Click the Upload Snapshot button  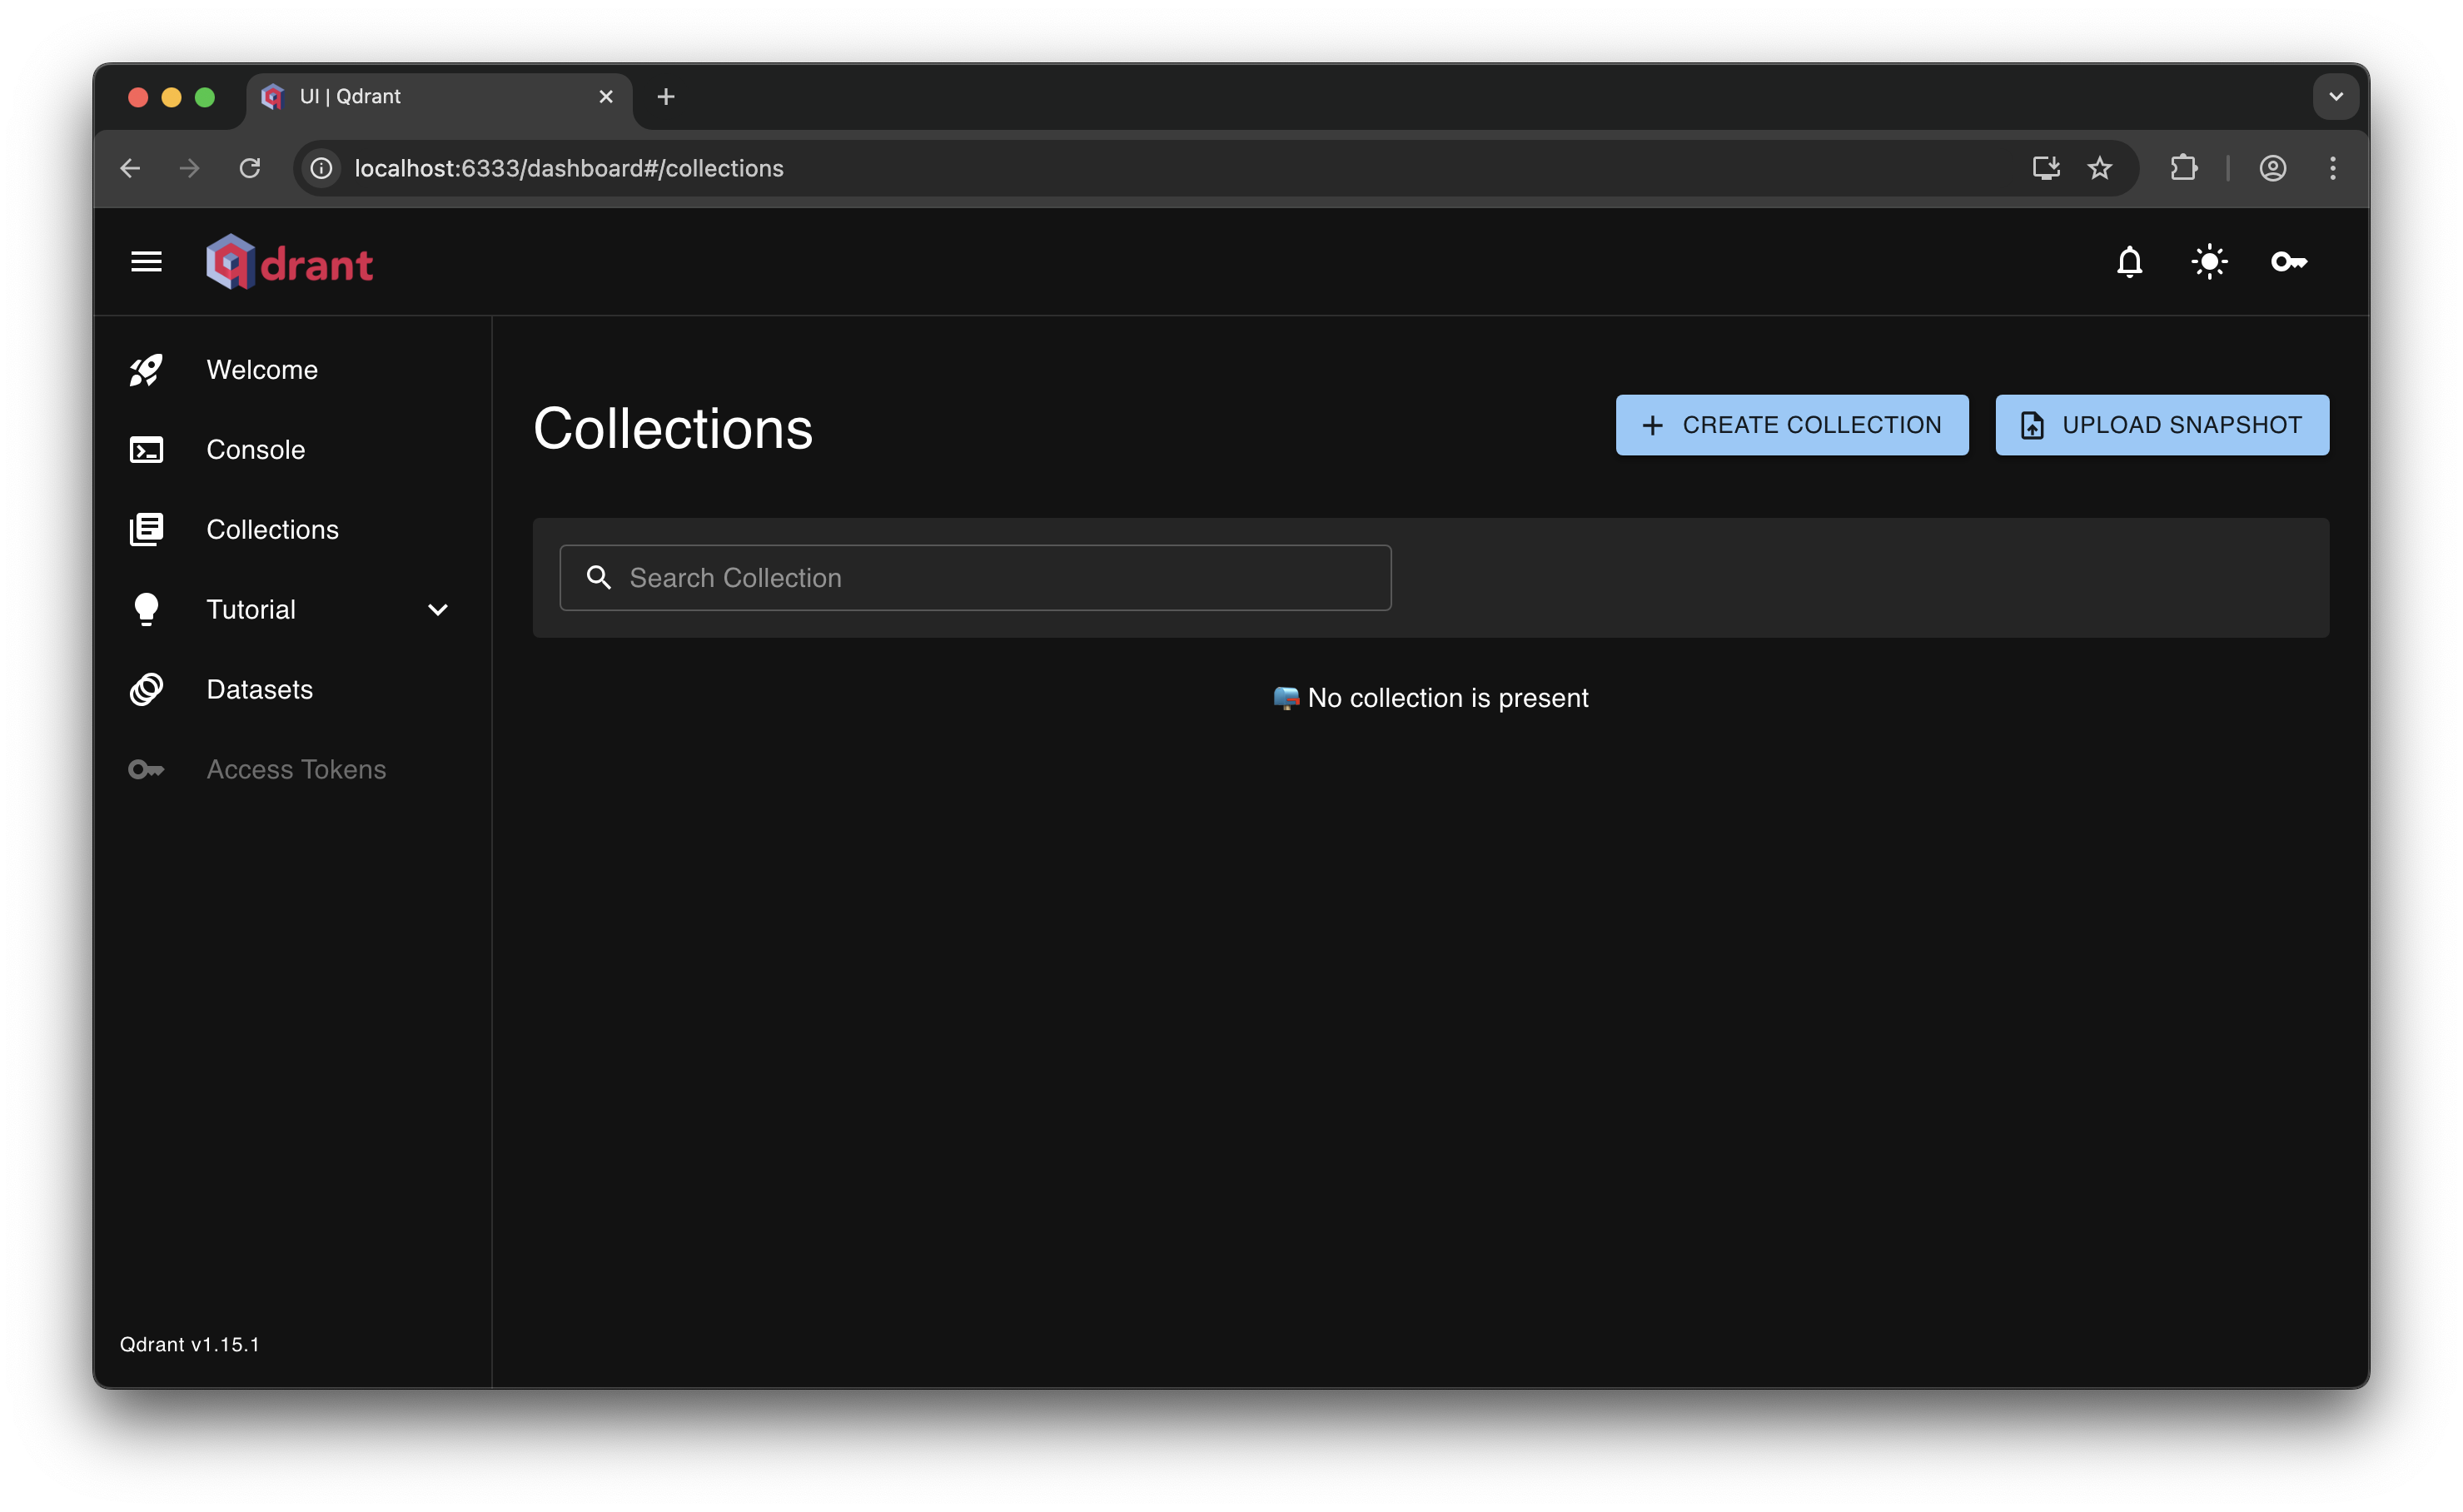click(x=2162, y=425)
